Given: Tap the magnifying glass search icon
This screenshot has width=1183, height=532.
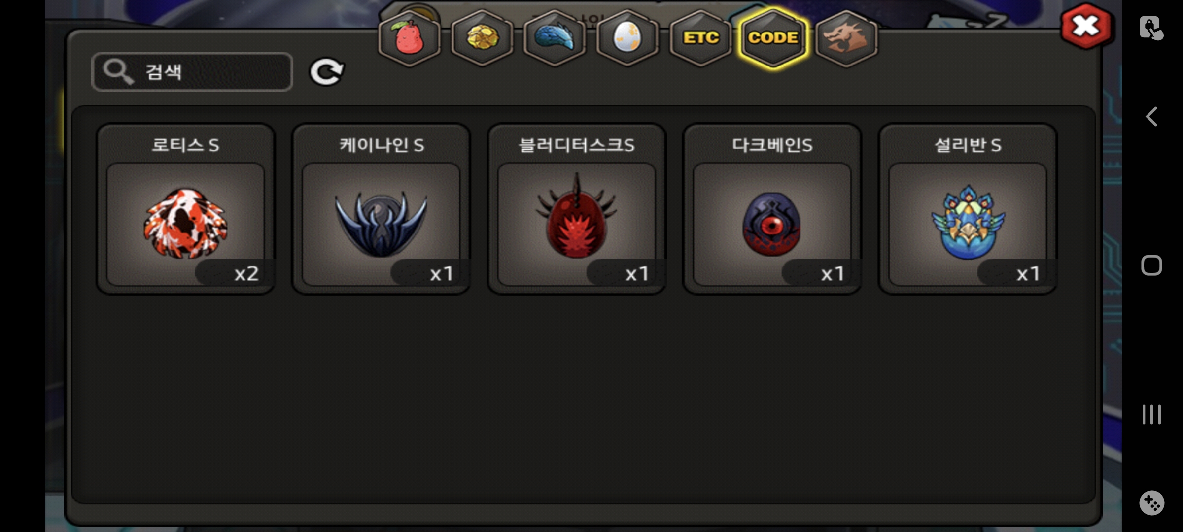Looking at the screenshot, I should 117,72.
